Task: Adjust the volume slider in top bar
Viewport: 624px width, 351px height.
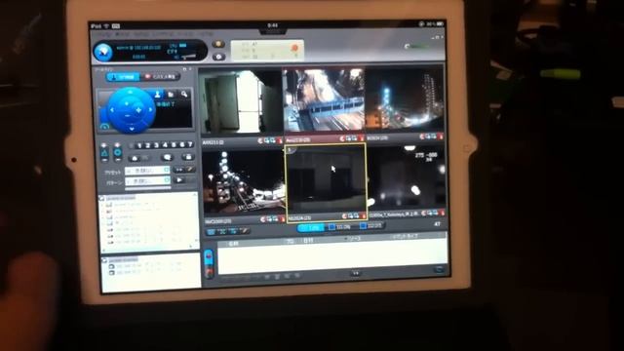Action: (x=188, y=57)
